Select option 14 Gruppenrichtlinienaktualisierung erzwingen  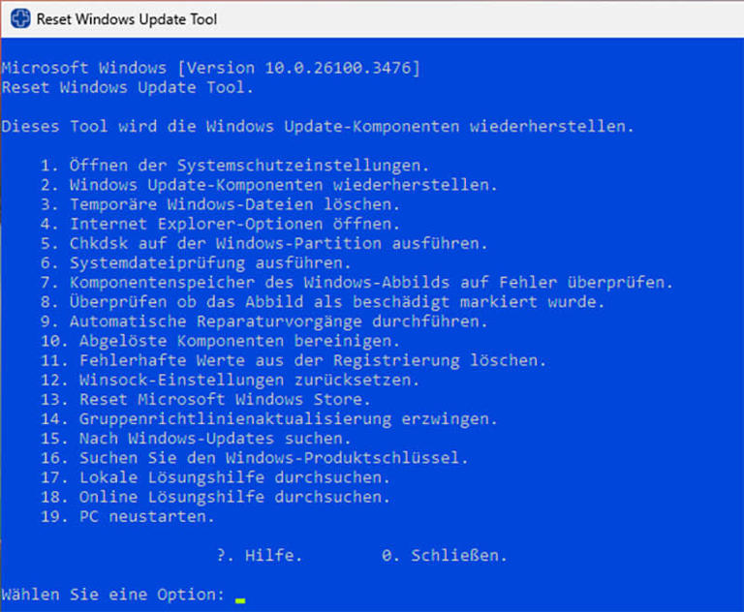pos(269,419)
